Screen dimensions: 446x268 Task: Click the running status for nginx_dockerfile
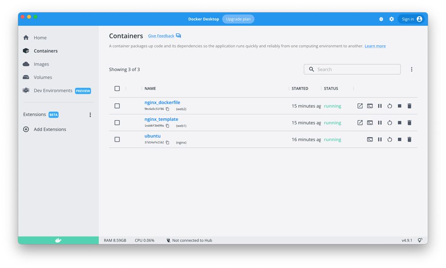tap(333, 106)
